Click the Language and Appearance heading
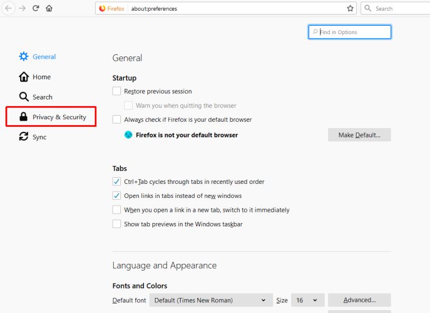 coord(165,265)
